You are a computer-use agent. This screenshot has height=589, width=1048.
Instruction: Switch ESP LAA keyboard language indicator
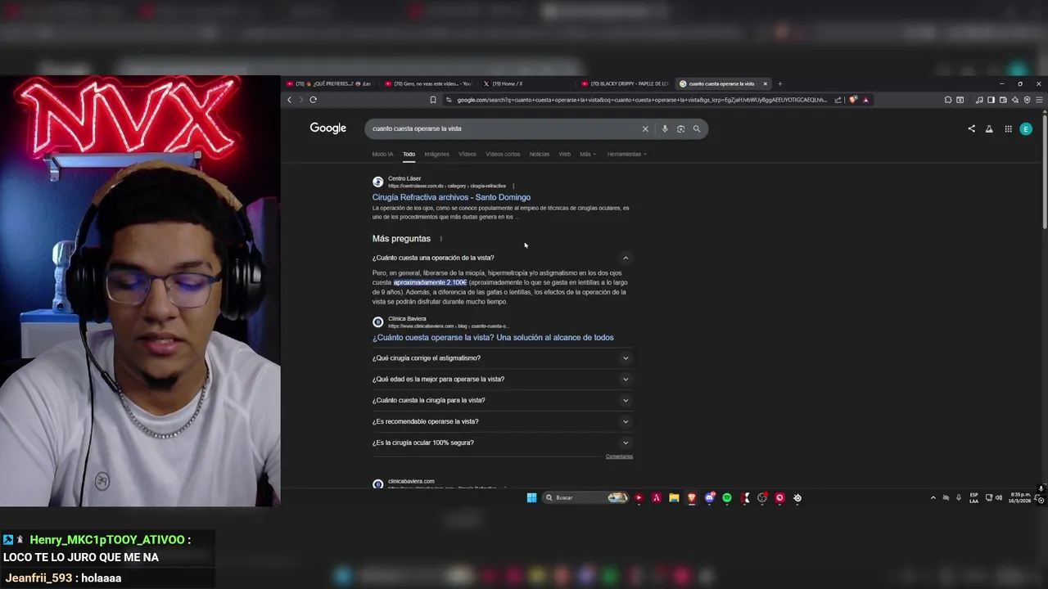pyautogui.click(x=973, y=497)
